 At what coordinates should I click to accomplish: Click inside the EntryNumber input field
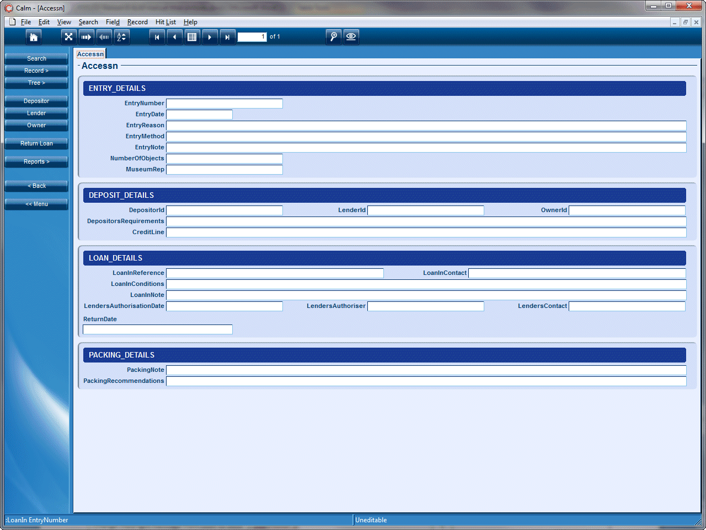(223, 103)
